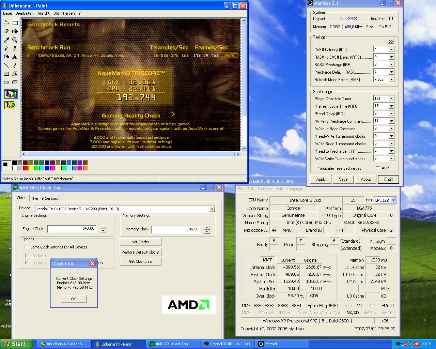Viewport: 436px width, 349px height.
Task: Click the black hardware tray icon
Action: coord(398,344)
